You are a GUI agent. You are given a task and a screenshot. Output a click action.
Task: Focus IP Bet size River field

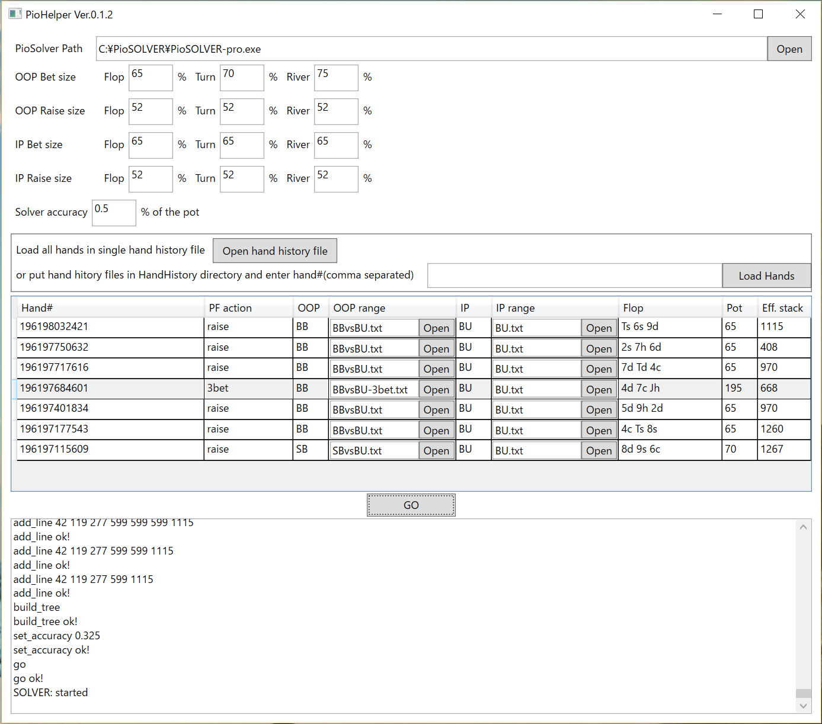(x=336, y=145)
